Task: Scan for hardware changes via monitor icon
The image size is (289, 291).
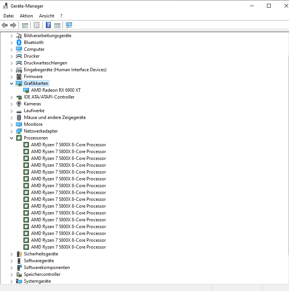Action: click(x=69, y=25)
